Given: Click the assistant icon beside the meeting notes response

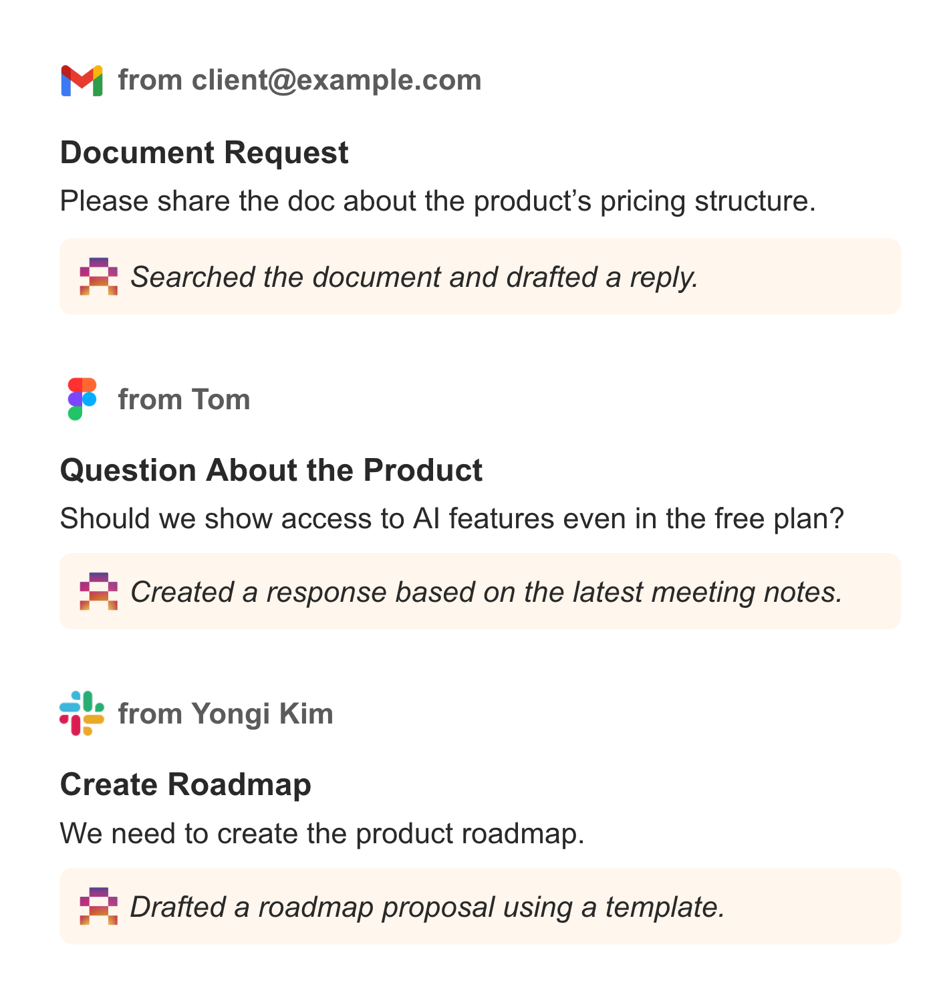Looking at the screenshot, I should (99, 591).
